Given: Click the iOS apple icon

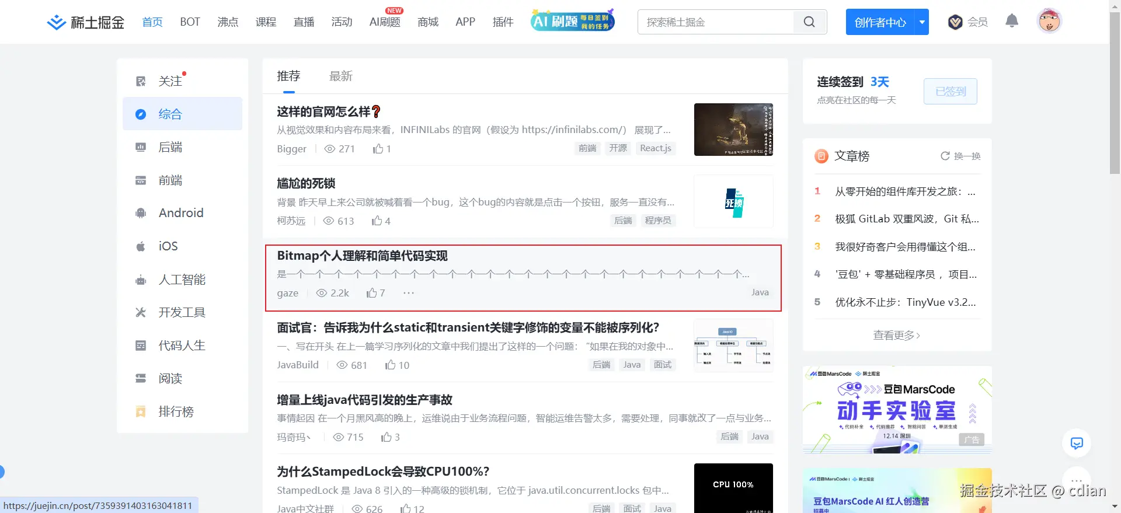Looking at the screenshot, I should coord(141,246).
